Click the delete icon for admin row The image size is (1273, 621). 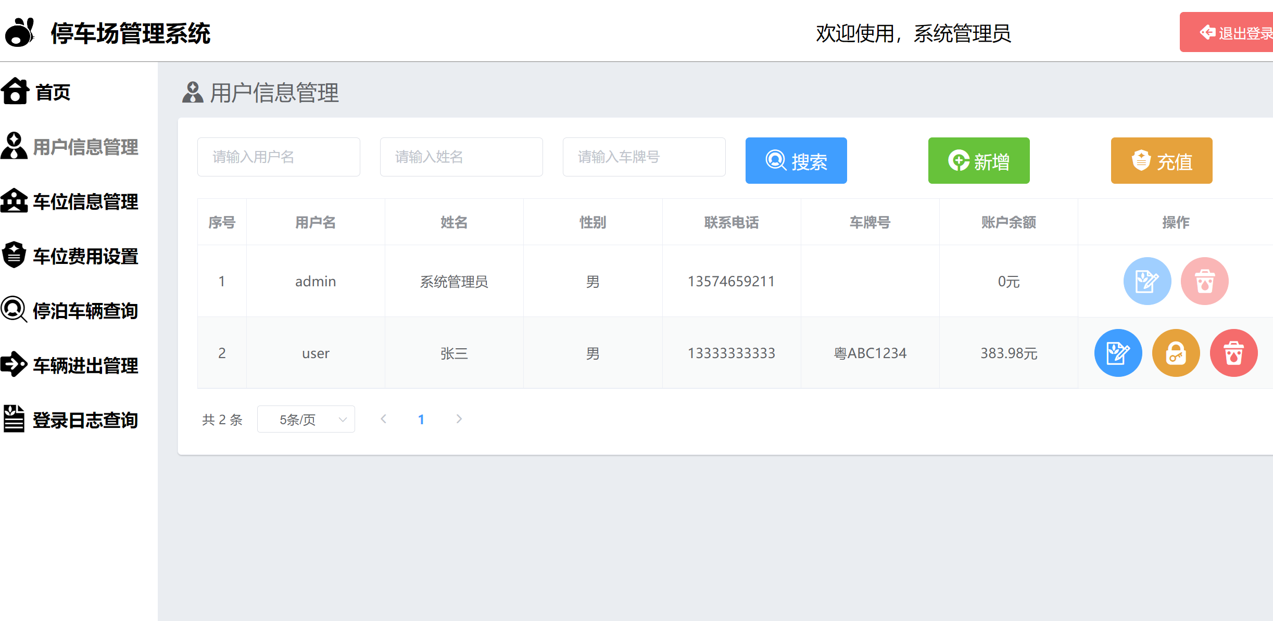point(1205,281)
